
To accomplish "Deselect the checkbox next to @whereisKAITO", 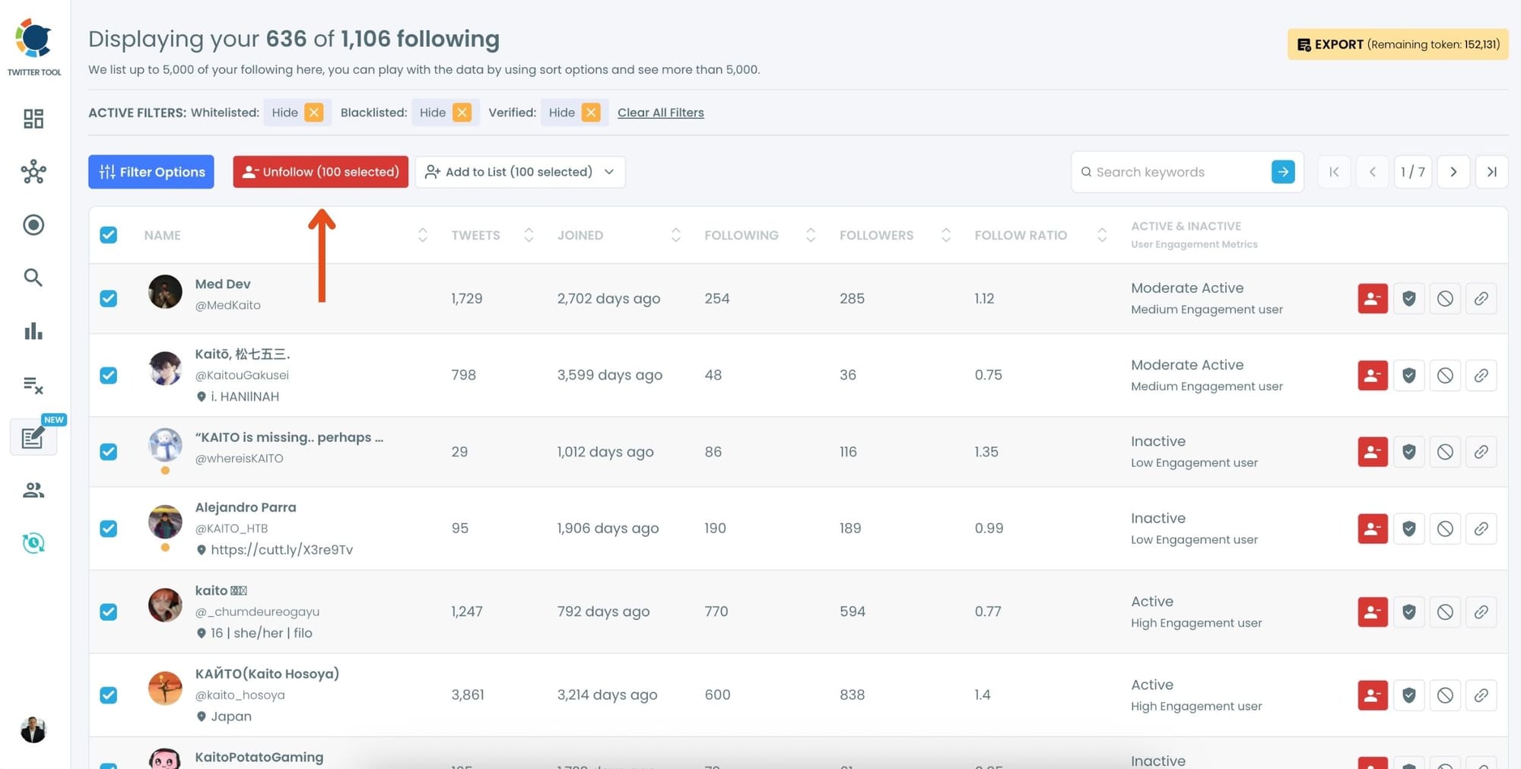I will click(x=109, y=451).
